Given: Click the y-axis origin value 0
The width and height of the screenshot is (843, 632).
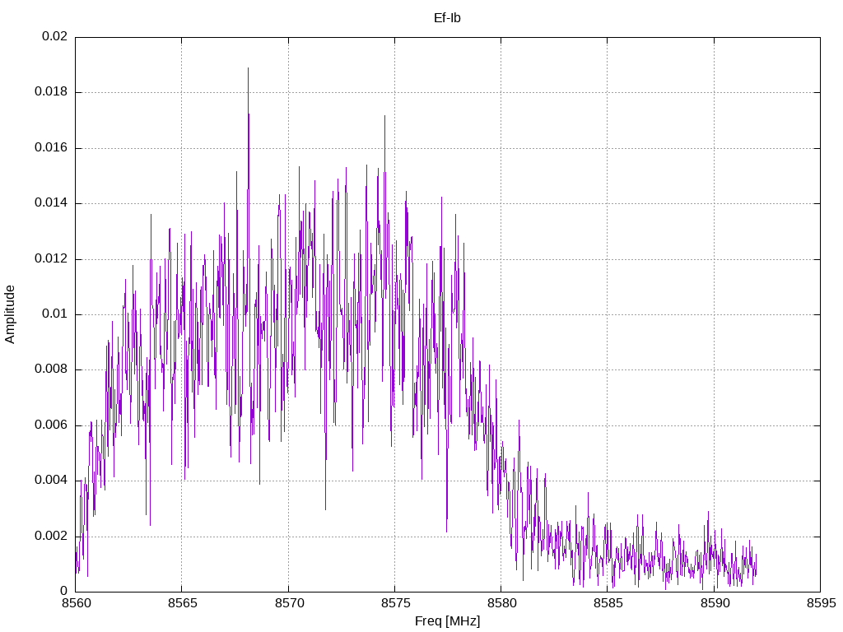Looking at the screenshot, I should (x=64, y=592).
